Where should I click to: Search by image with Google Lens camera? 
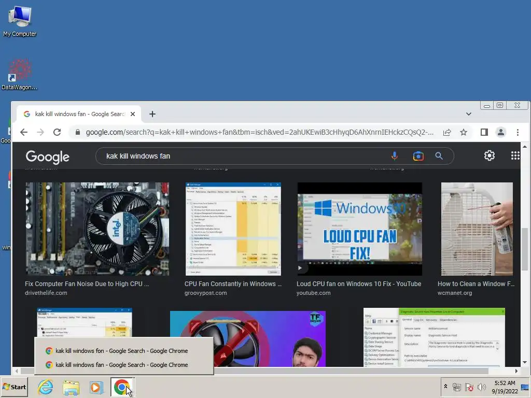click(418, 156)
